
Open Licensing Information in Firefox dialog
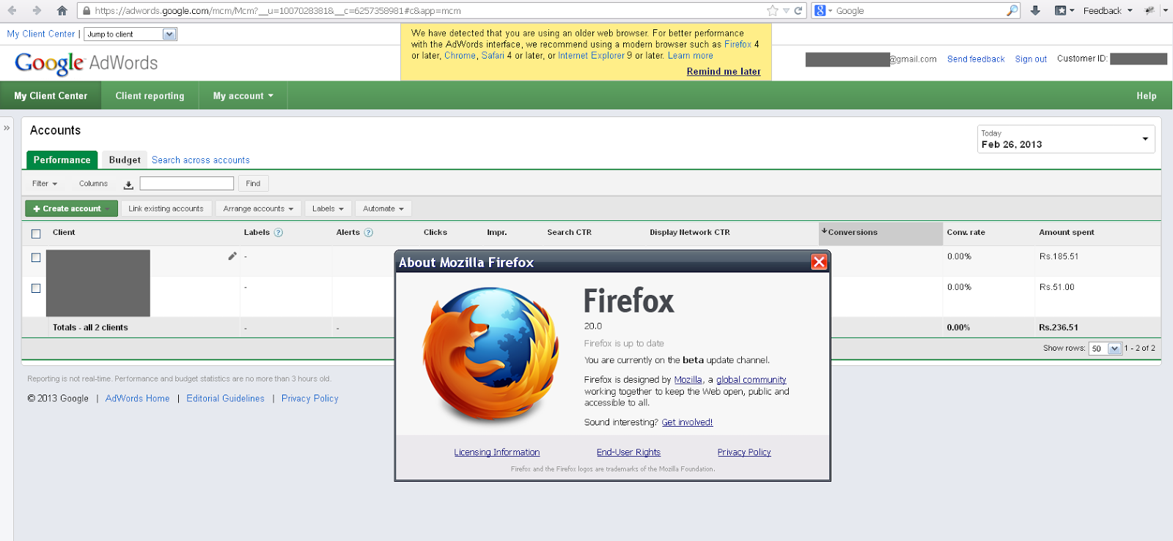[x=496, y=452]
